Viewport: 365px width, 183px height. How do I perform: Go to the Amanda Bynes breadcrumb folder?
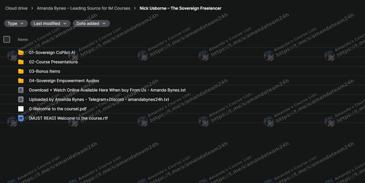pos(83,8)
